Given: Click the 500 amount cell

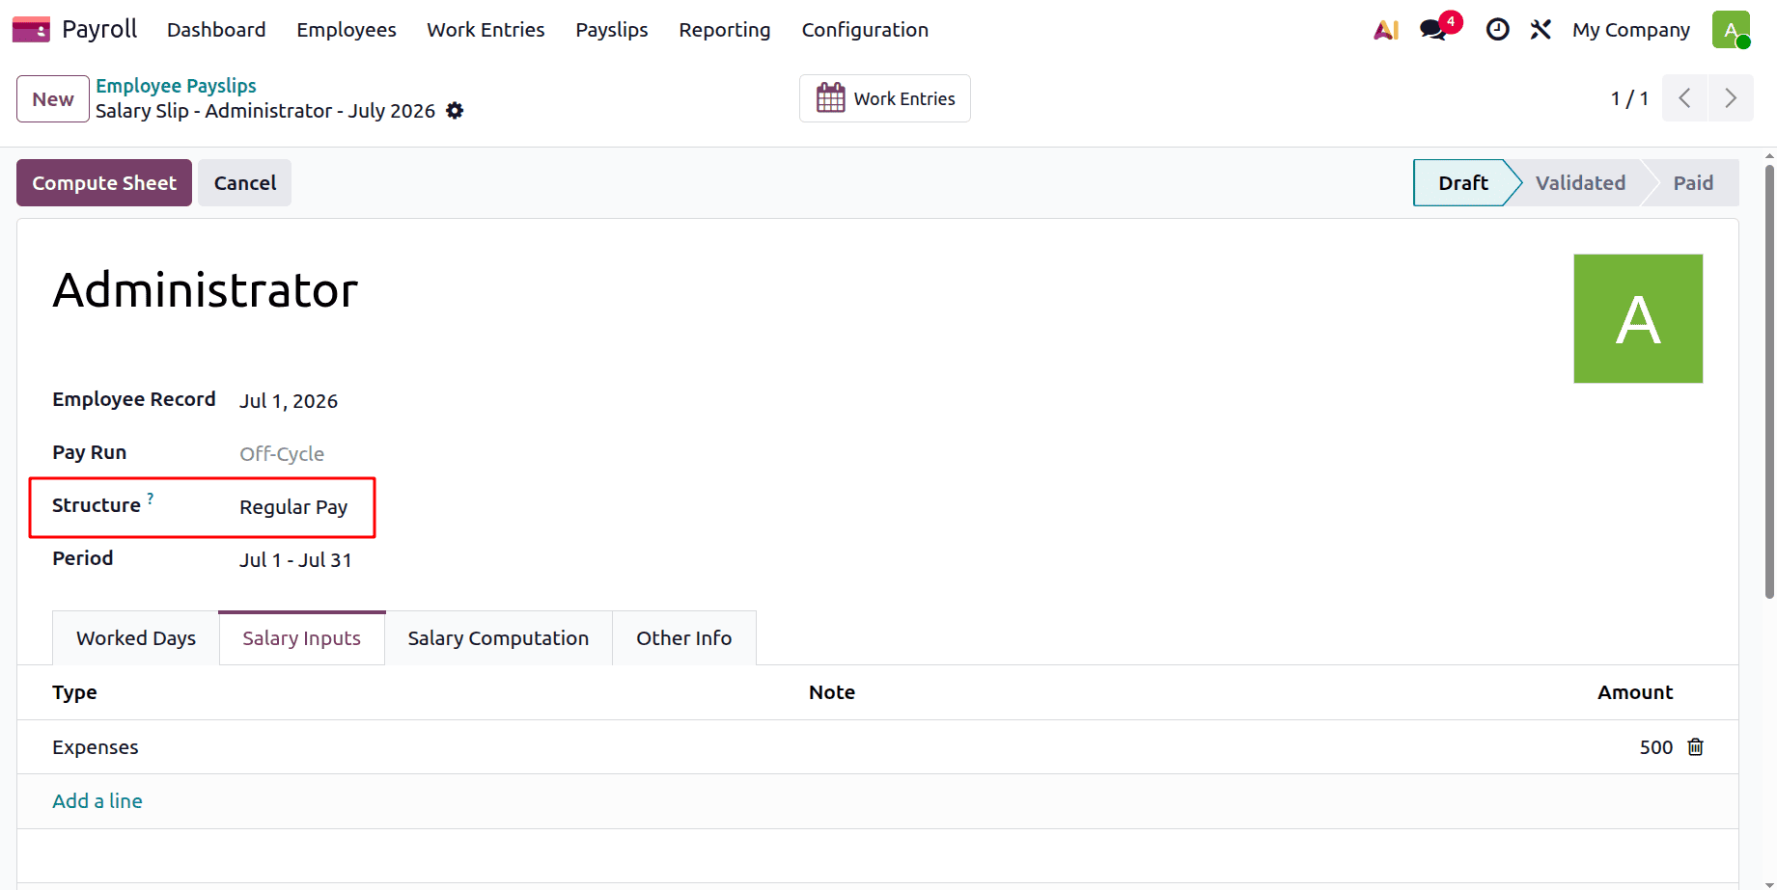Looking at the screenshot, I should tap(1655, 747).
